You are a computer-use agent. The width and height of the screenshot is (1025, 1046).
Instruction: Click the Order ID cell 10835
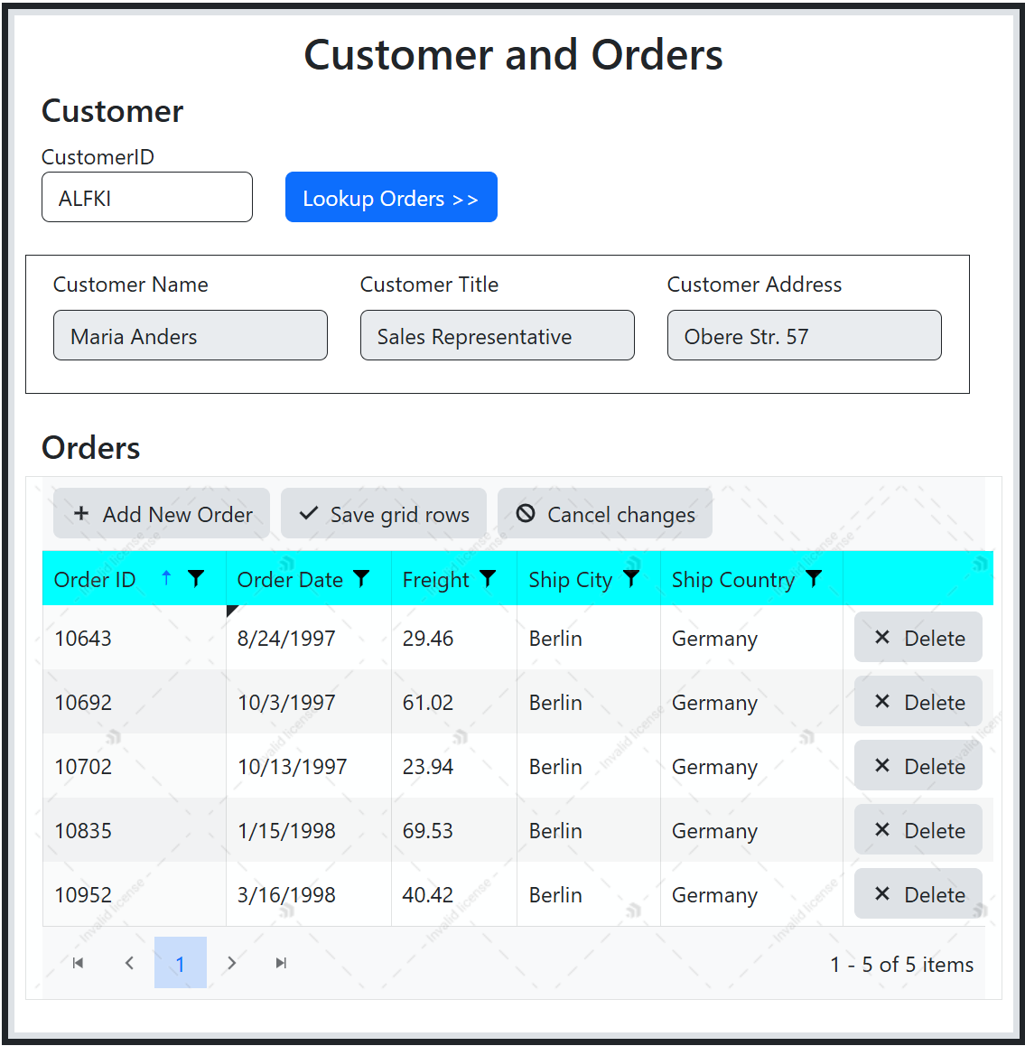click(134, 830)
